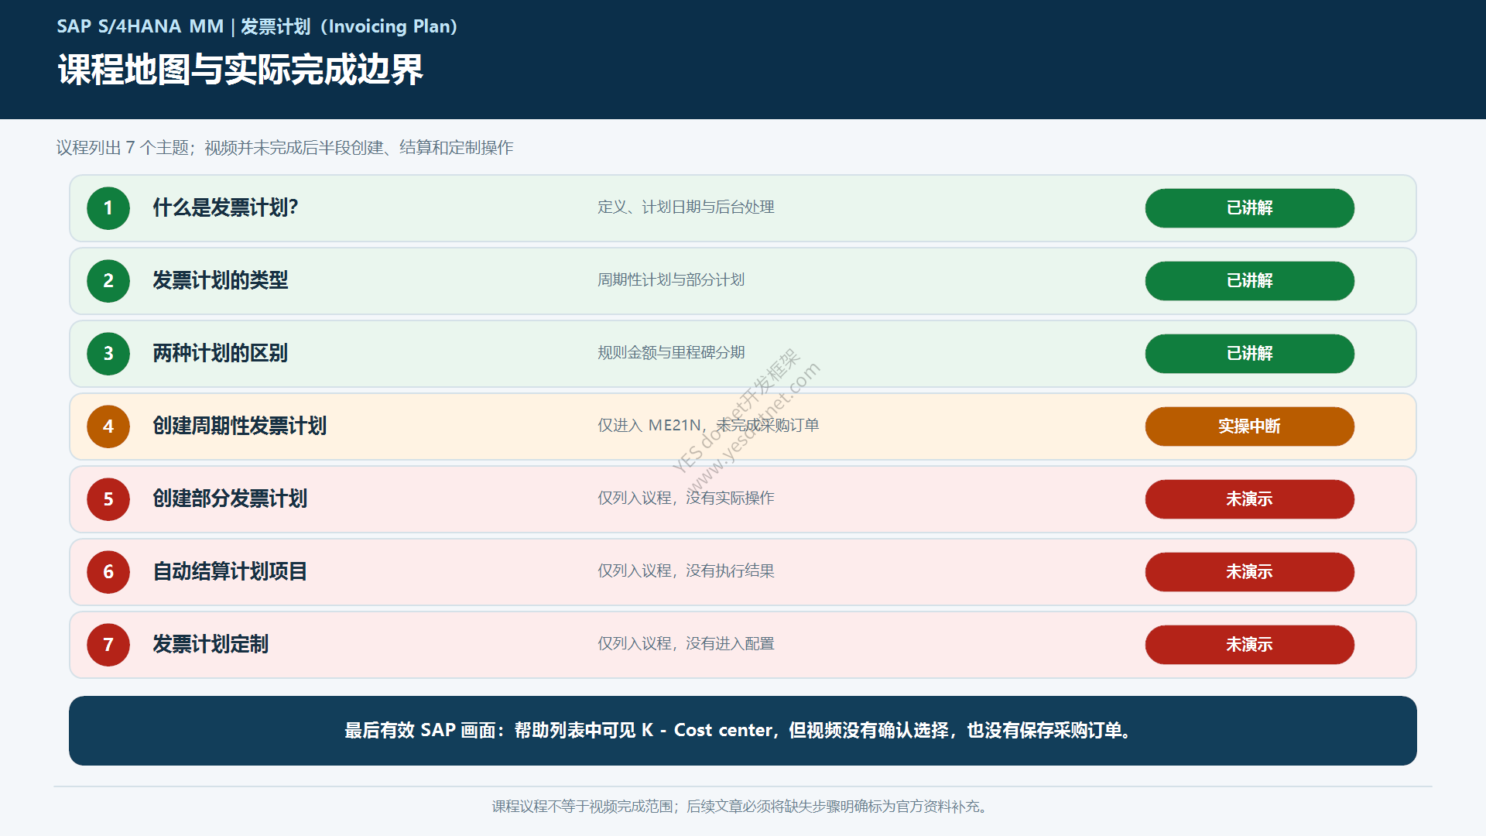Click the slide heading 课程地图与实际完成边界
The image size is (1486, 836).
[241, 70]
